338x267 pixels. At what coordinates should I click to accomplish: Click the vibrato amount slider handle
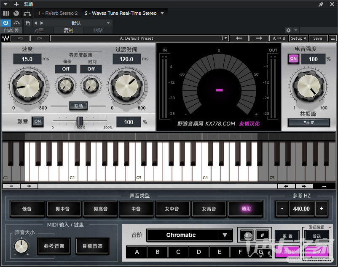80,121
